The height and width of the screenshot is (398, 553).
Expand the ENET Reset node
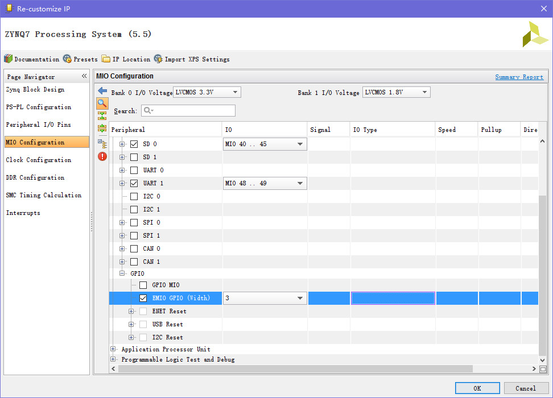pyautogui.click(x=131, y=311)
